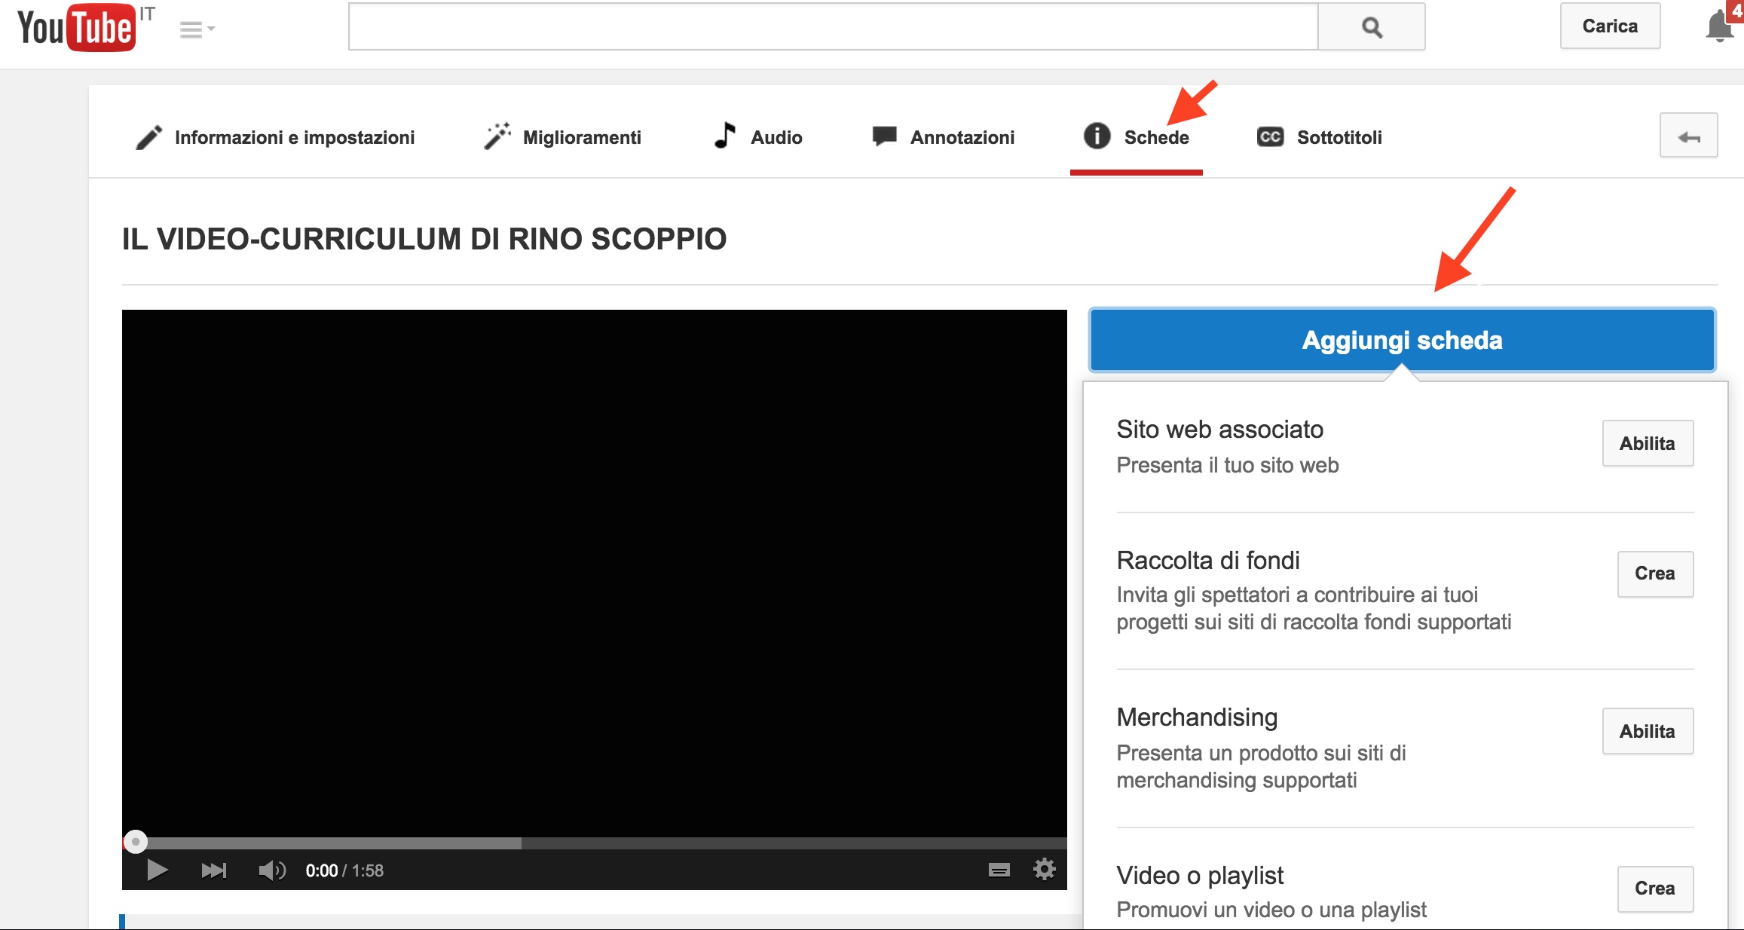This screenshot has width=1744, height=930.
Task: Click the video progress bar scrubber
Action: 136,842
